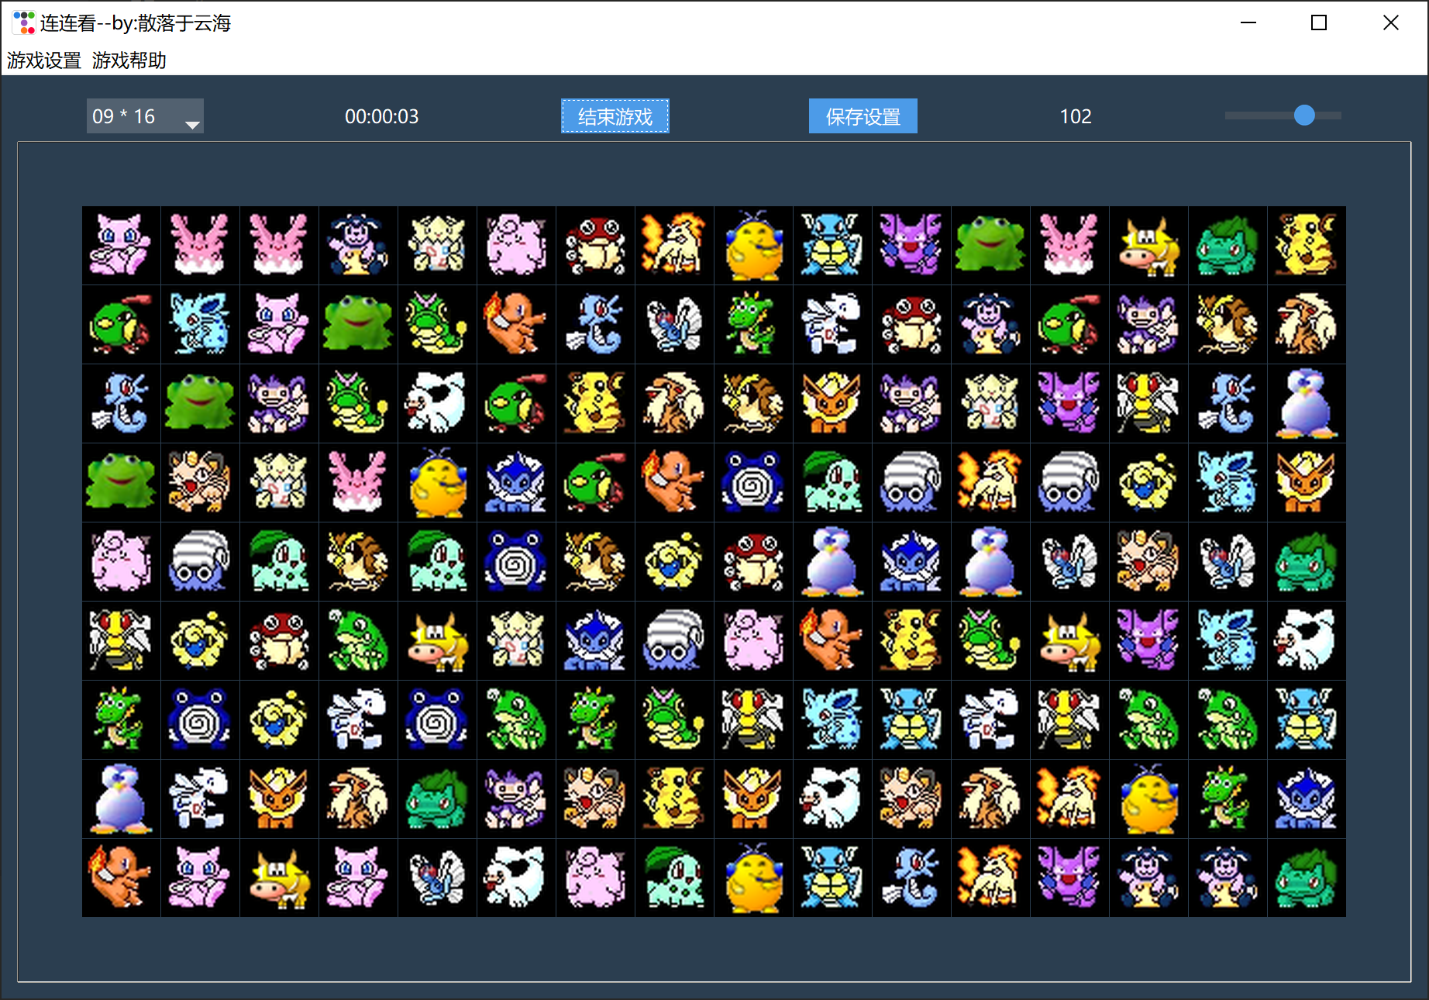Adjust the slider at the top right

tap(1304, 116)
